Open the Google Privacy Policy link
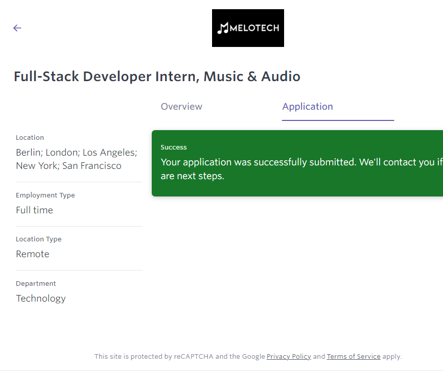The image size is (443, 371). (289, 357)
